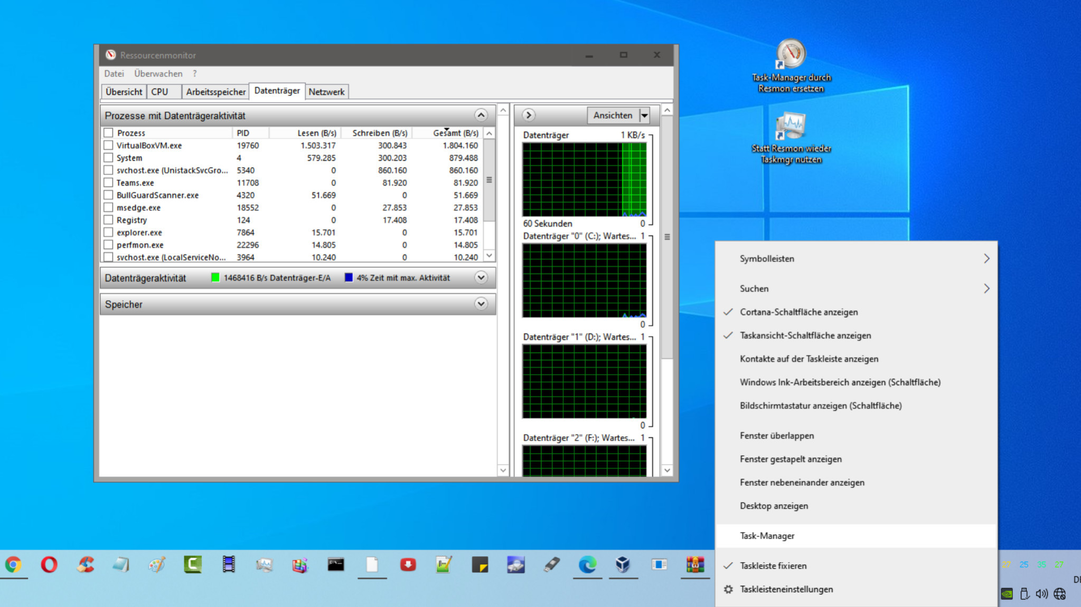Check the BullGuardScanner.exe checkbox

108,195
